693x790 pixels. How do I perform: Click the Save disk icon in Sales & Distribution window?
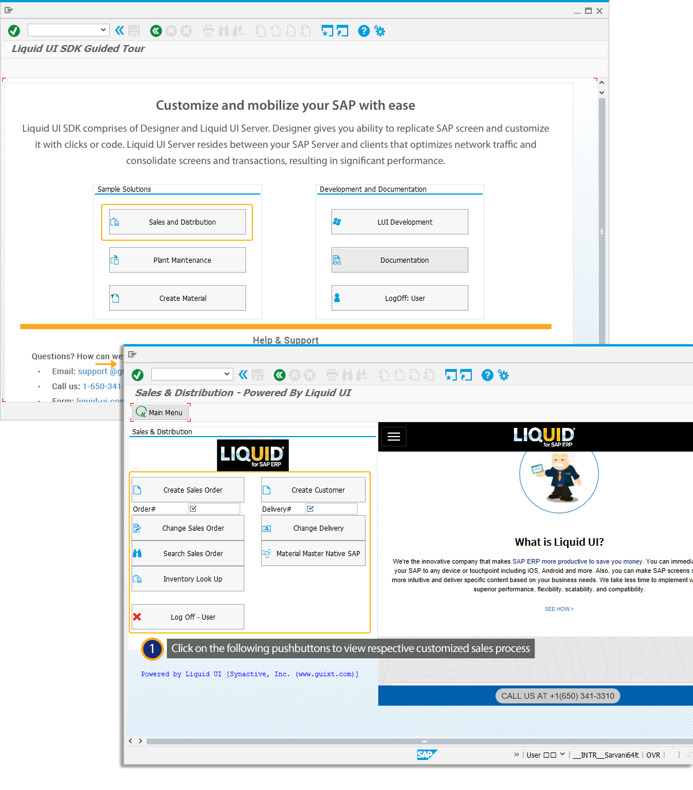pos(258,375)
